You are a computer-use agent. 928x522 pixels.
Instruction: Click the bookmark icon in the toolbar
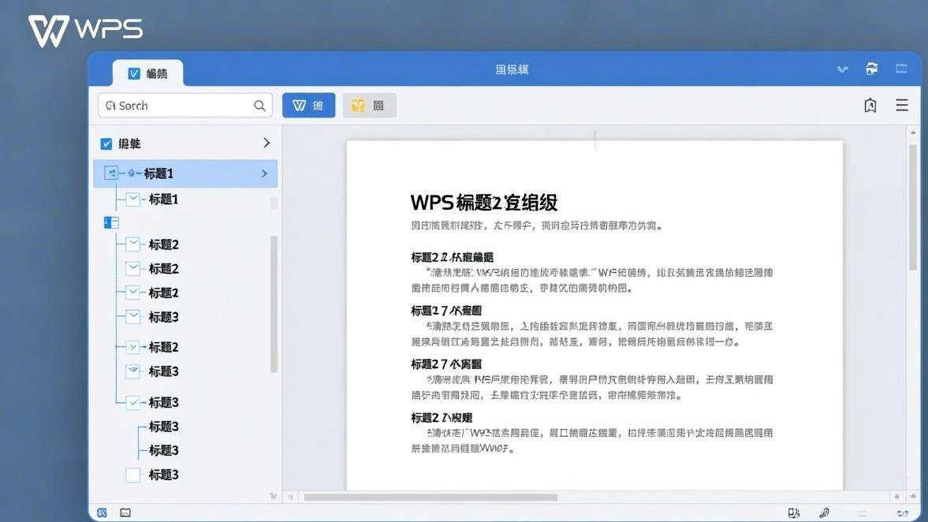point(870,106)
